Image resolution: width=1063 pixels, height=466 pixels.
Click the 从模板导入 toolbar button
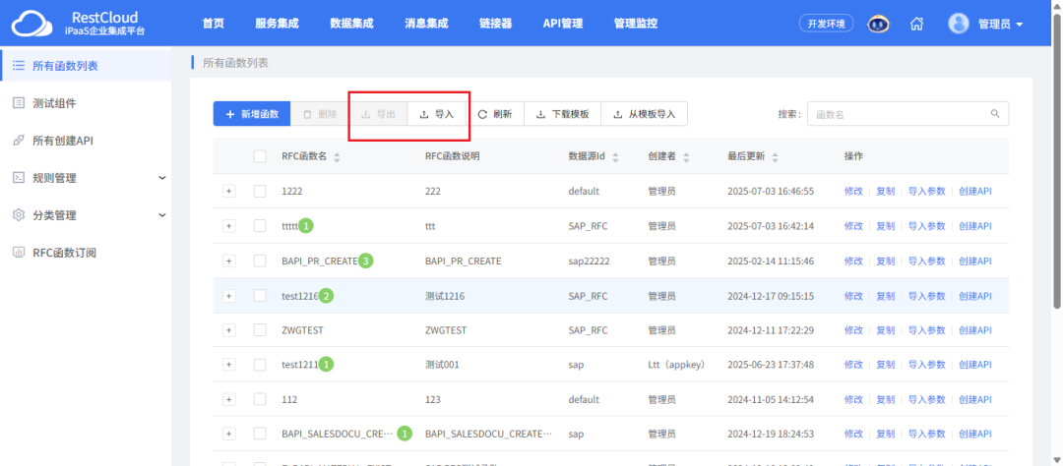(x=644, y=114)
